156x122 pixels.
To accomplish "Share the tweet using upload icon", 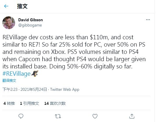I will click(x=132, y=116).
